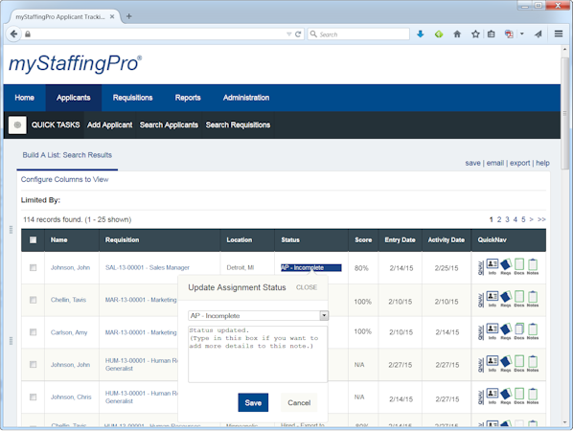Open Notes icon in Chellin, Tavis Marketing row
573x431 pixels.
533,299
